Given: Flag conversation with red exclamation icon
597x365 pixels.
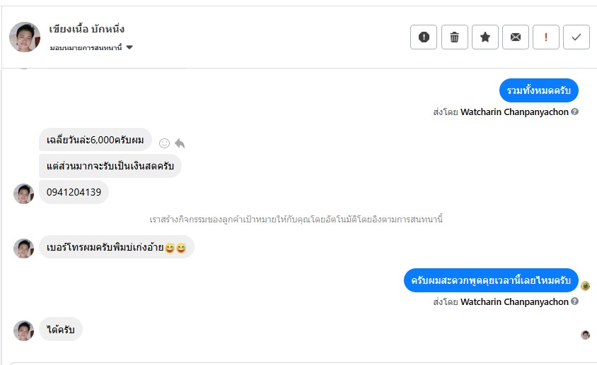Looking at the screenshot, I should coord(546,37).
